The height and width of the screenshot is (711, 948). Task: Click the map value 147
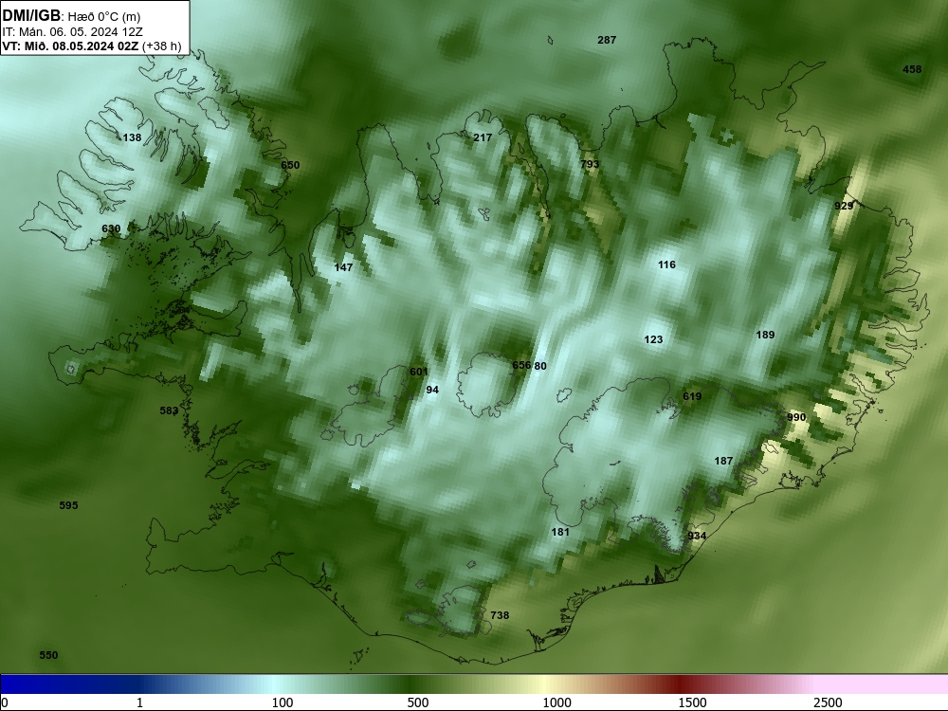pos(343,267)
